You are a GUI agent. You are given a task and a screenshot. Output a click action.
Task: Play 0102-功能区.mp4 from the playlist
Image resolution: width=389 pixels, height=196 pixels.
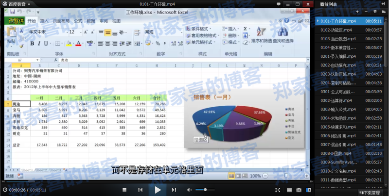pos(350,30)
